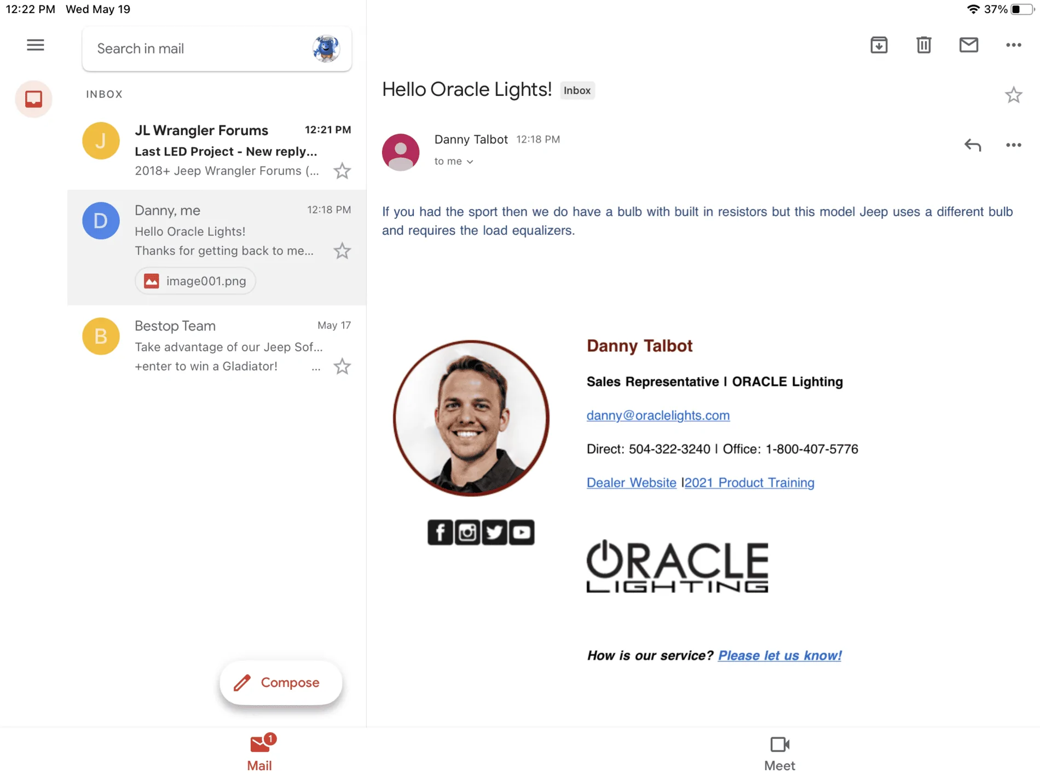Tap the 'INBOX' section heading
1040x780 pixels.
(x=105, y=94)
